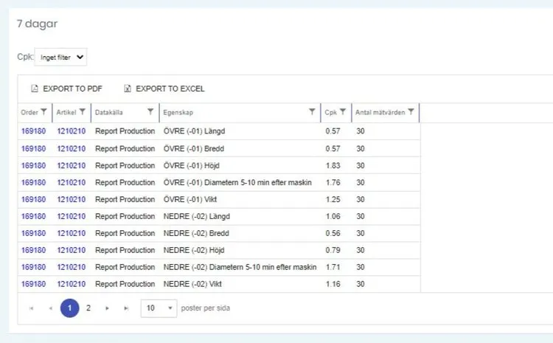
Task: Sort by the Antal mätvärden column header
Action: (380, 113)
